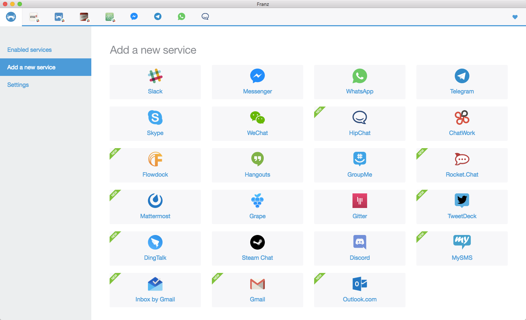Add the Inbox by Gmail service
This screenshot has height=320, width=526.
[x=155, y=290]
